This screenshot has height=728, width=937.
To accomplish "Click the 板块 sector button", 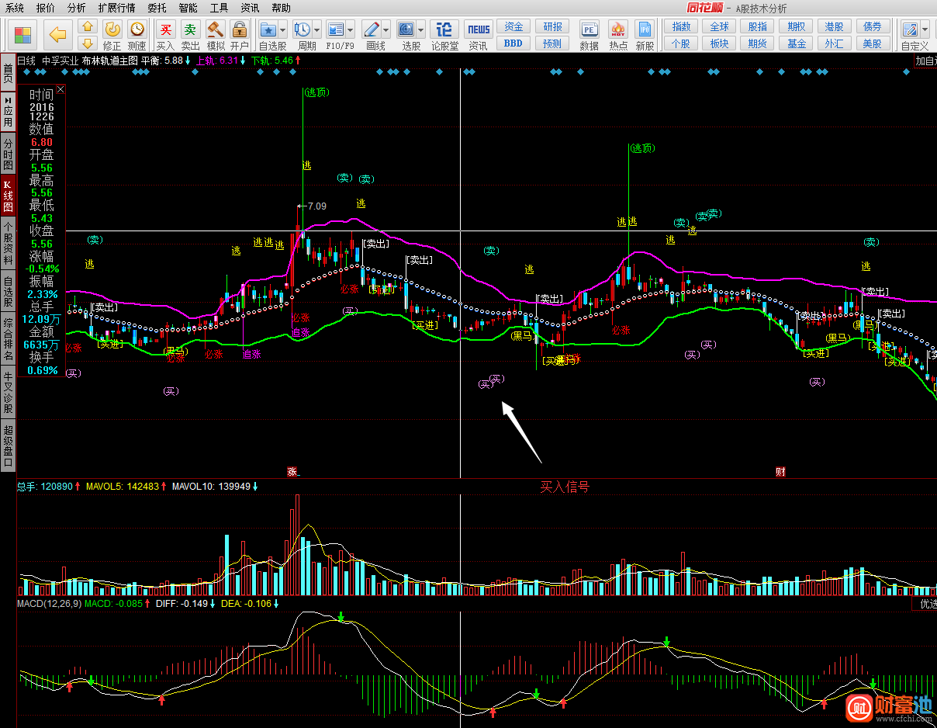I will 719,43.
